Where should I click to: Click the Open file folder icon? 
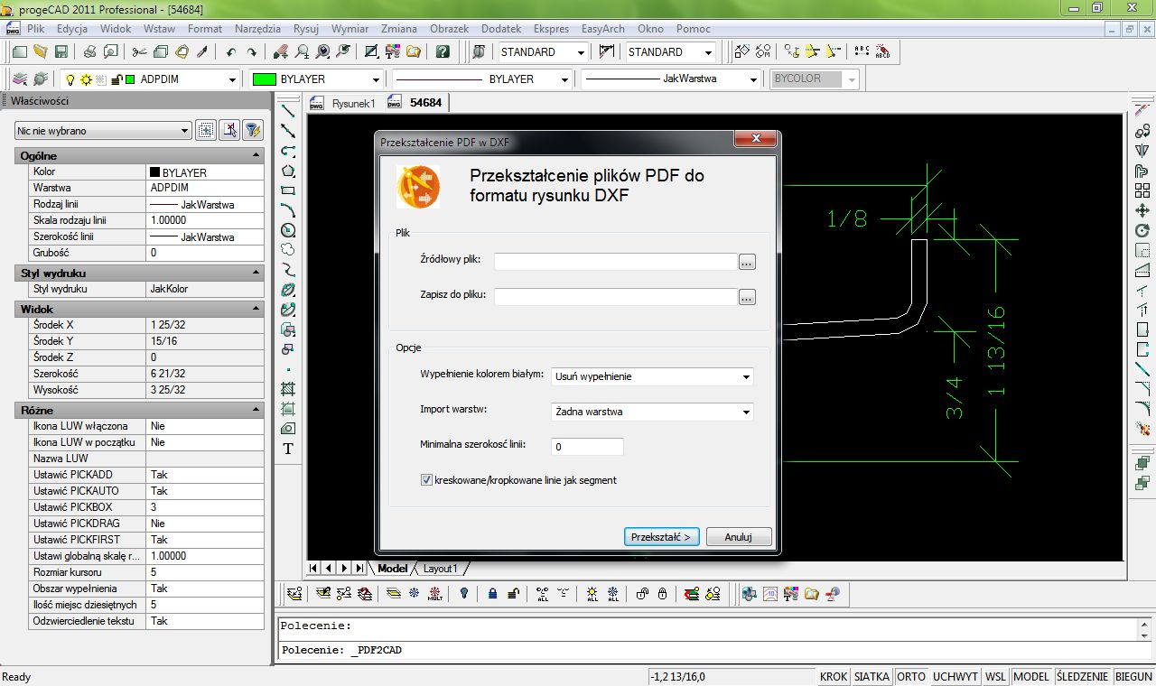click(x=41, y=51)
